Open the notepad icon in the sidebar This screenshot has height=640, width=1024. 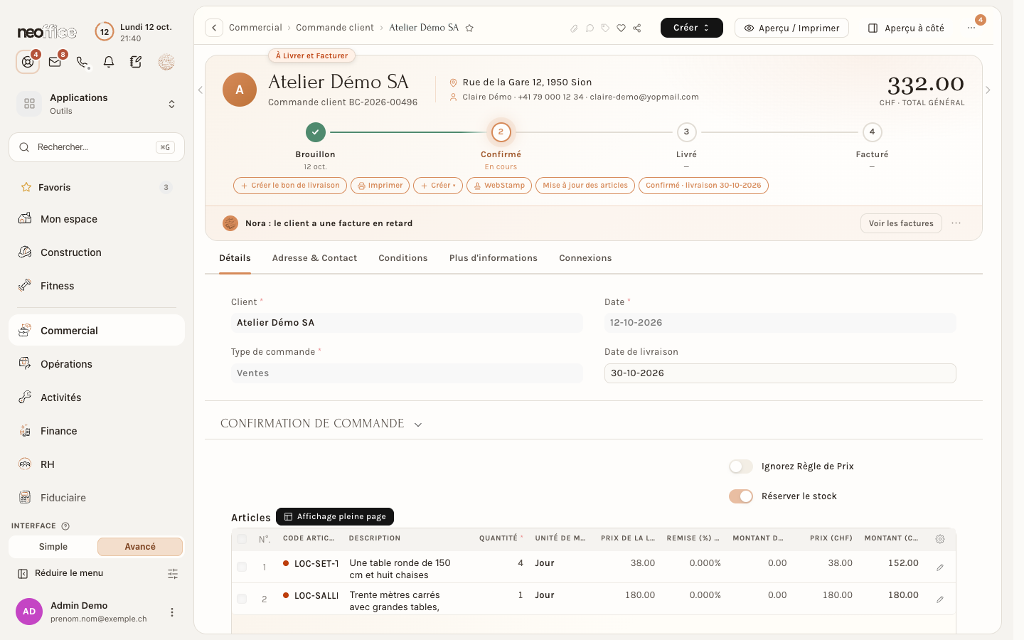coord(136,62)
